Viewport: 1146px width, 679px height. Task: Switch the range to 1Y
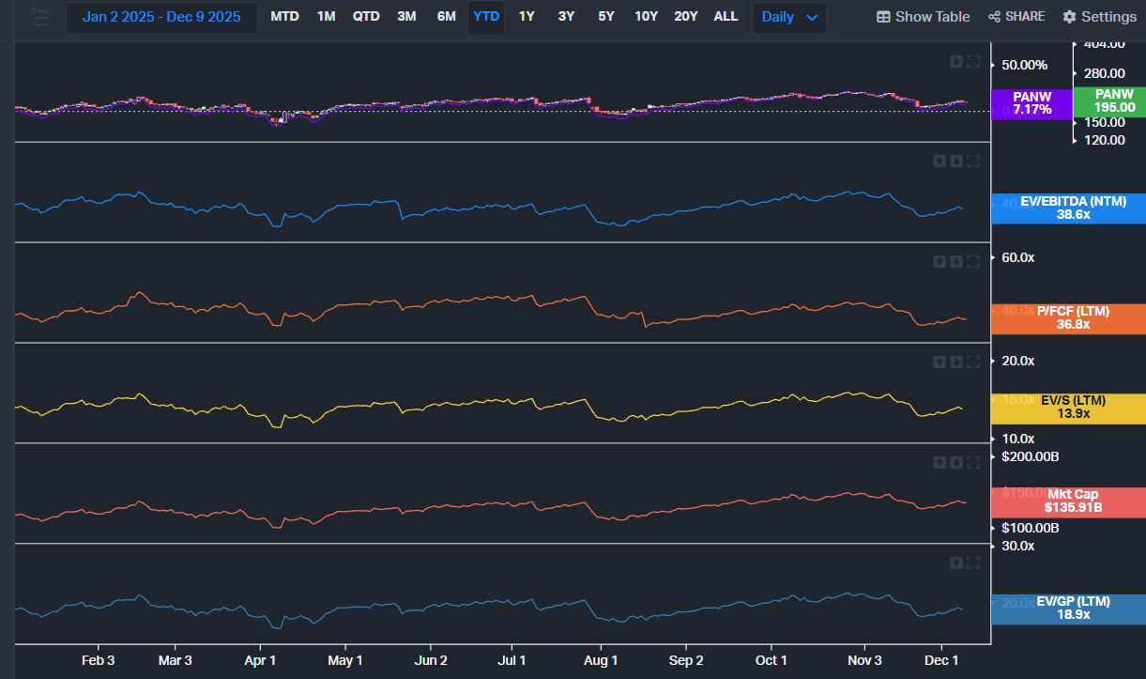pyautogui.click(x=527, y=17)
